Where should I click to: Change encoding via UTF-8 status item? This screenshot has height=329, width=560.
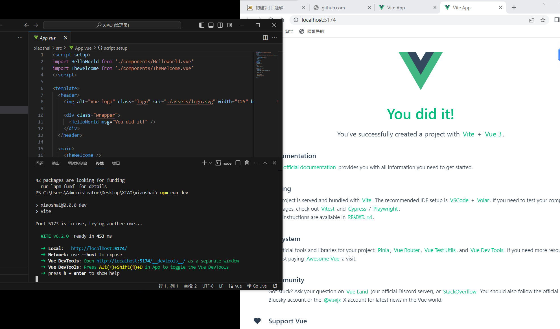[208, 286]
